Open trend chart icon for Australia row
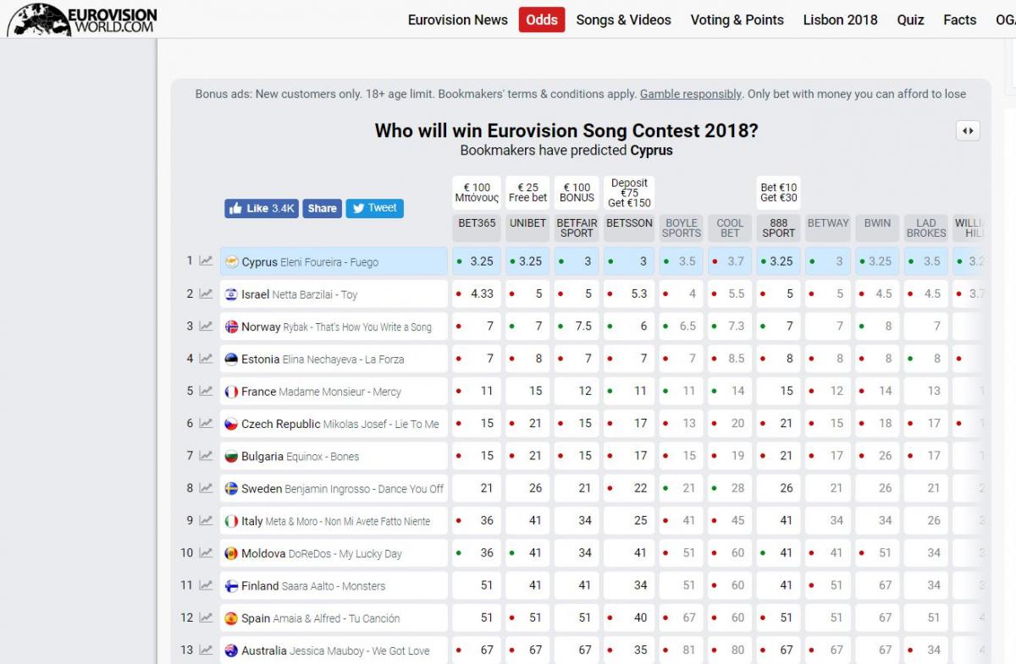The height and width of the screenshot is (664, 1016). point(206,650)
